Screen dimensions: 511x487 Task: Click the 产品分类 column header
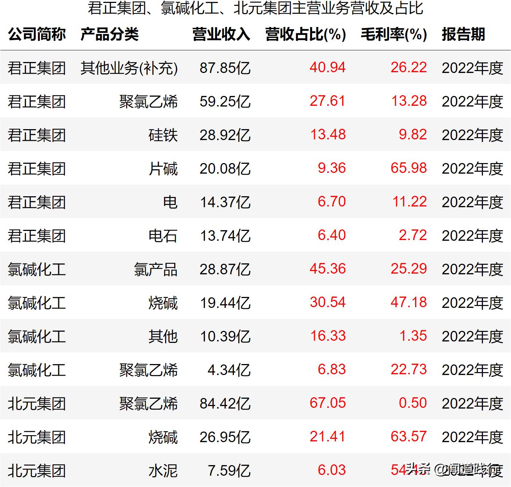[110, 34]
